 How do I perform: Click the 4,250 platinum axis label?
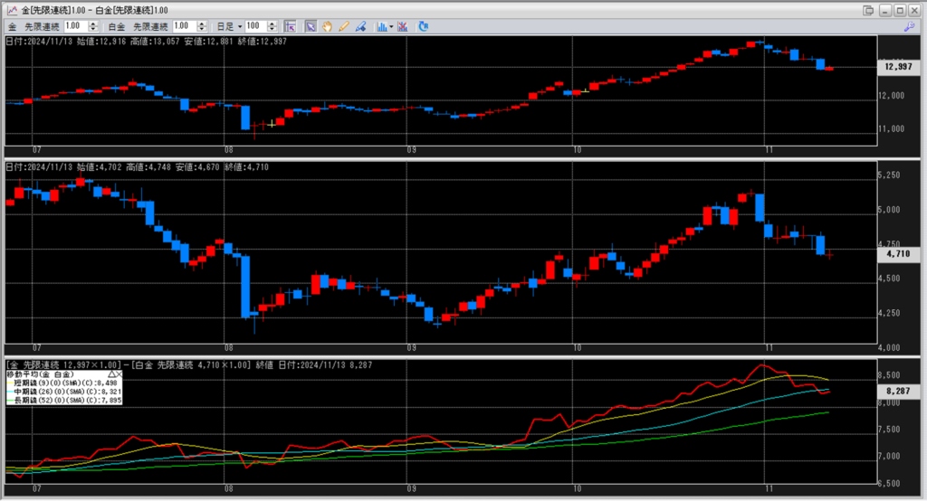pyautogui.click(x=889, y=313)
